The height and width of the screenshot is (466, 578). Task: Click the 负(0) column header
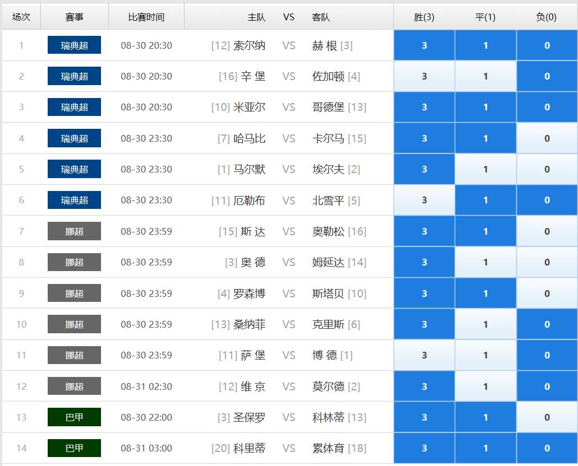coord(547,17)
